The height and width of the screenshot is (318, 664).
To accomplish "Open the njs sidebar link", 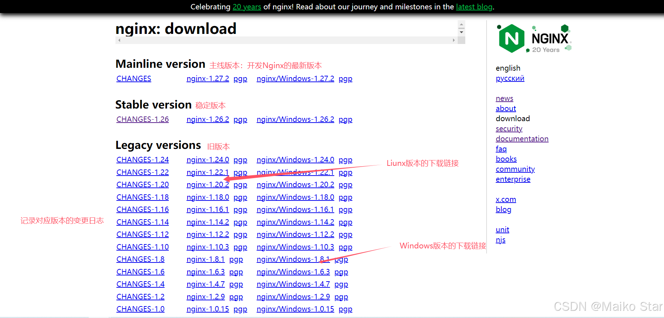I will [500, 240].
